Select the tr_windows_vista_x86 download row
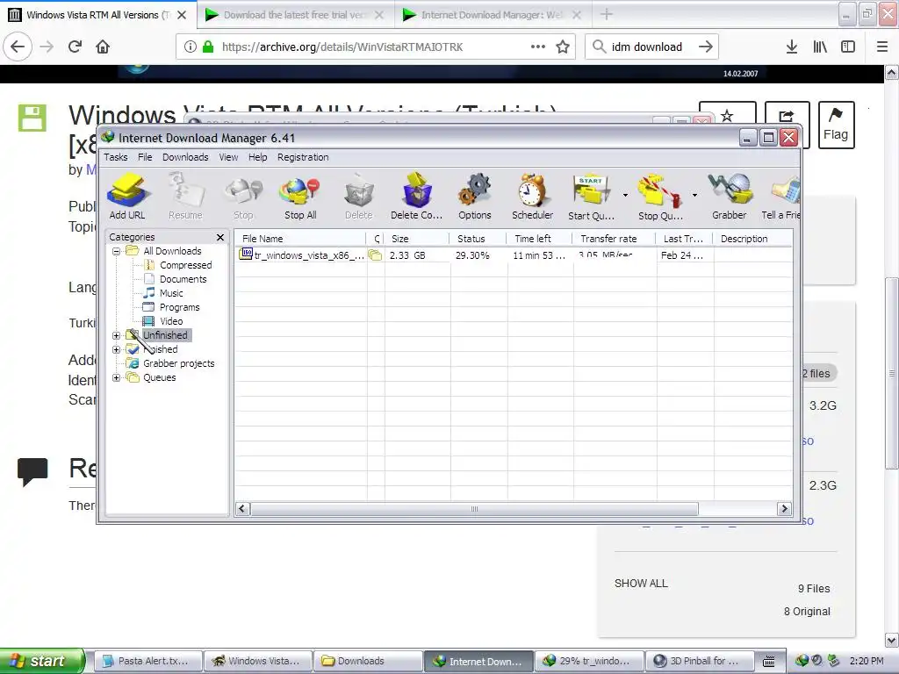The height and width of the screenshot is (674, 899). 513,255
